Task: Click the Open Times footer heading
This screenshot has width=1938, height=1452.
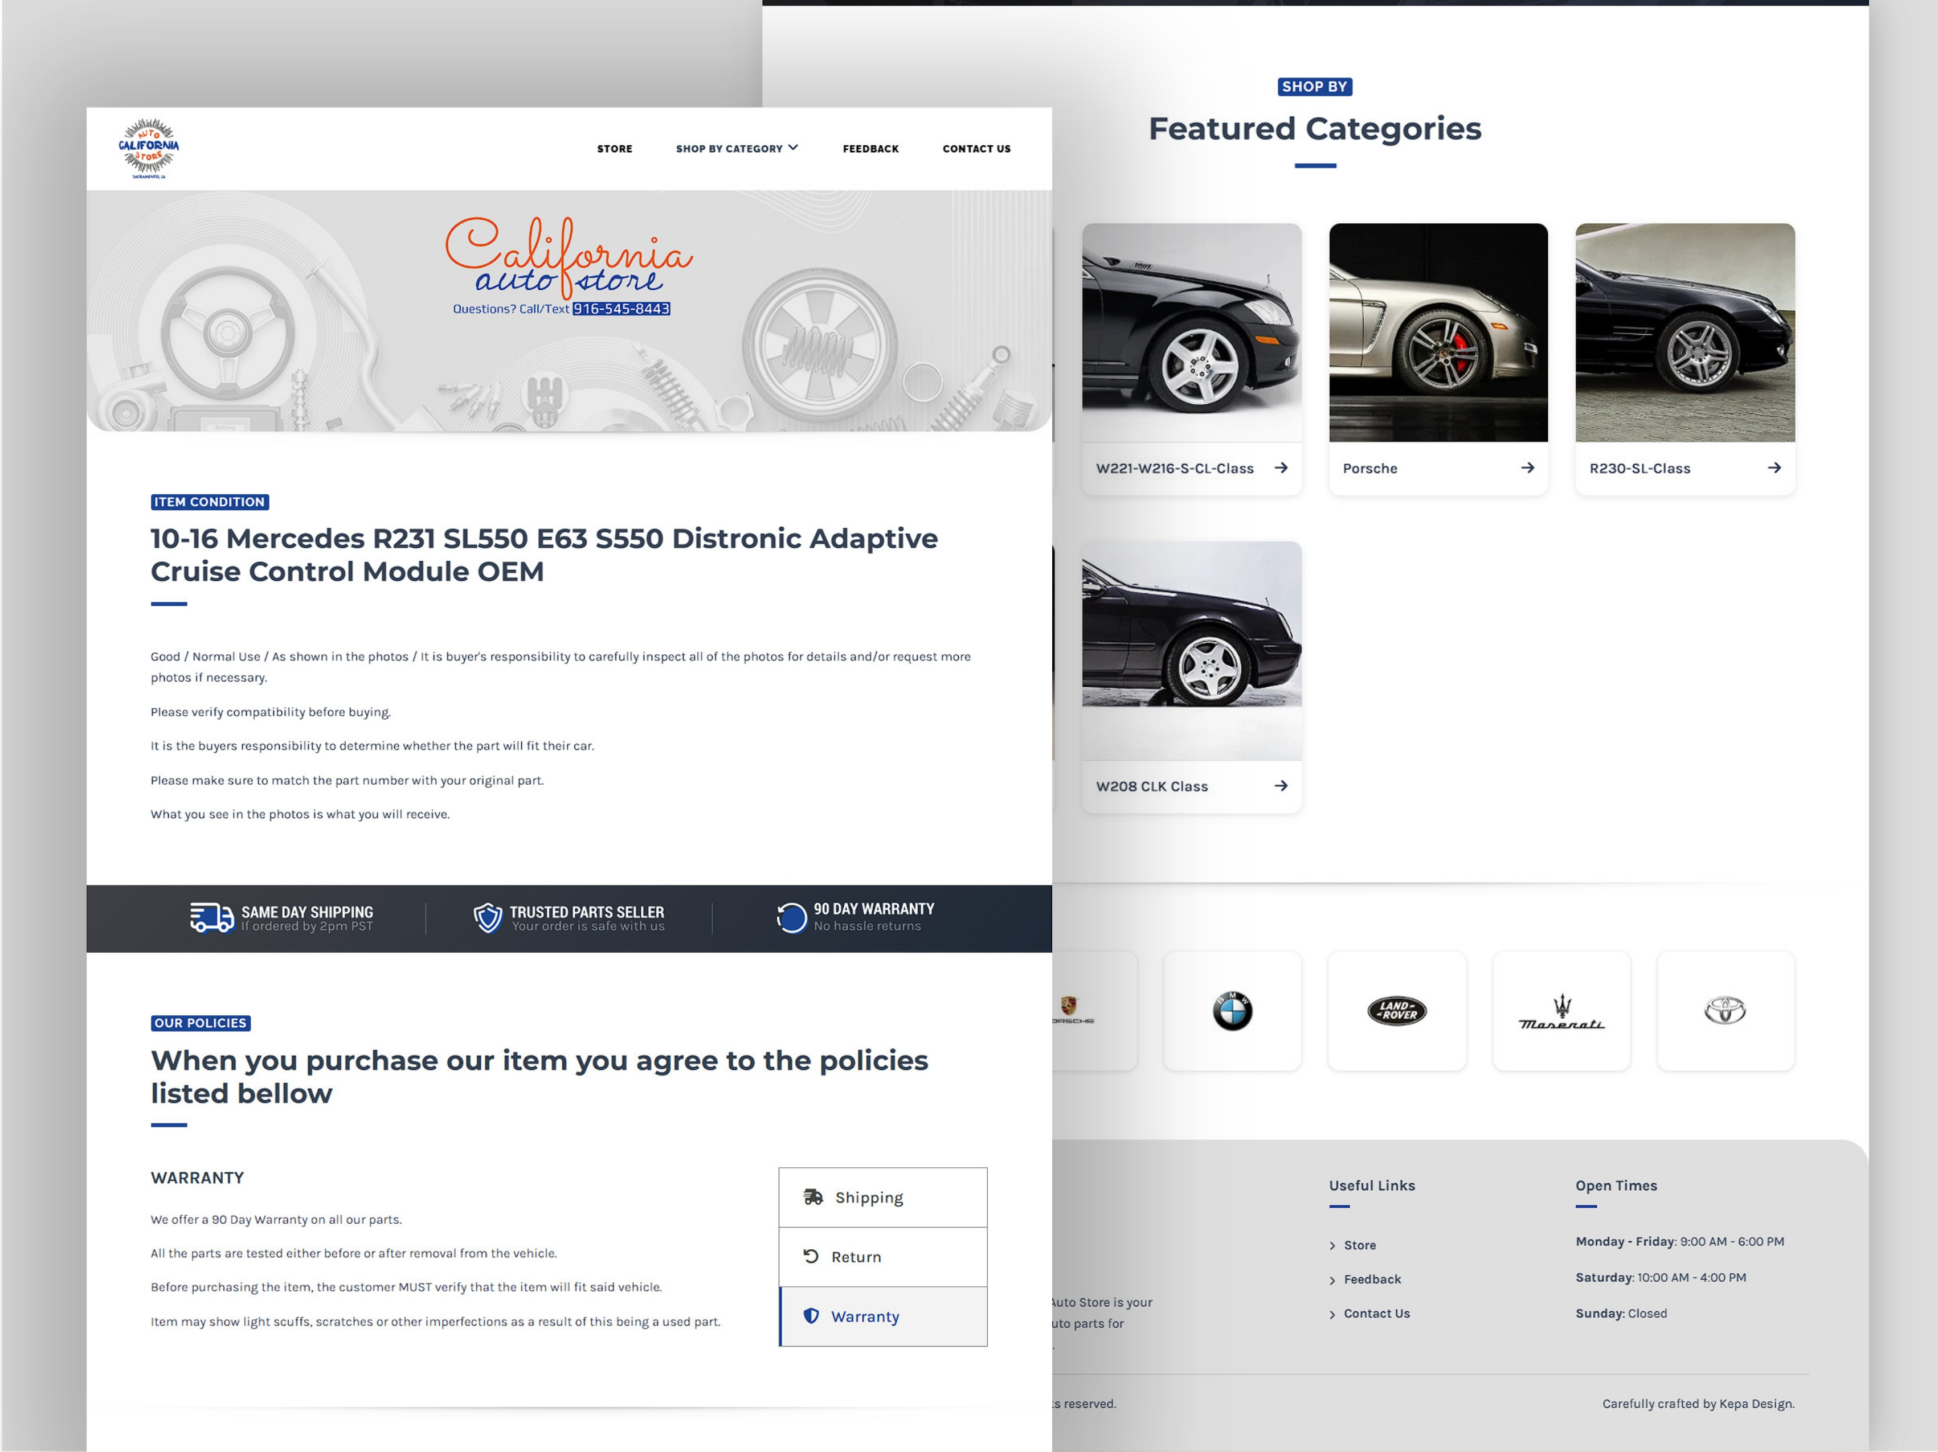Action: click(x=1617, y=1186)
